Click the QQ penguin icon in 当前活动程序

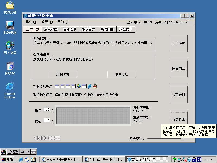pyautogui.click(x=95, y=86)
